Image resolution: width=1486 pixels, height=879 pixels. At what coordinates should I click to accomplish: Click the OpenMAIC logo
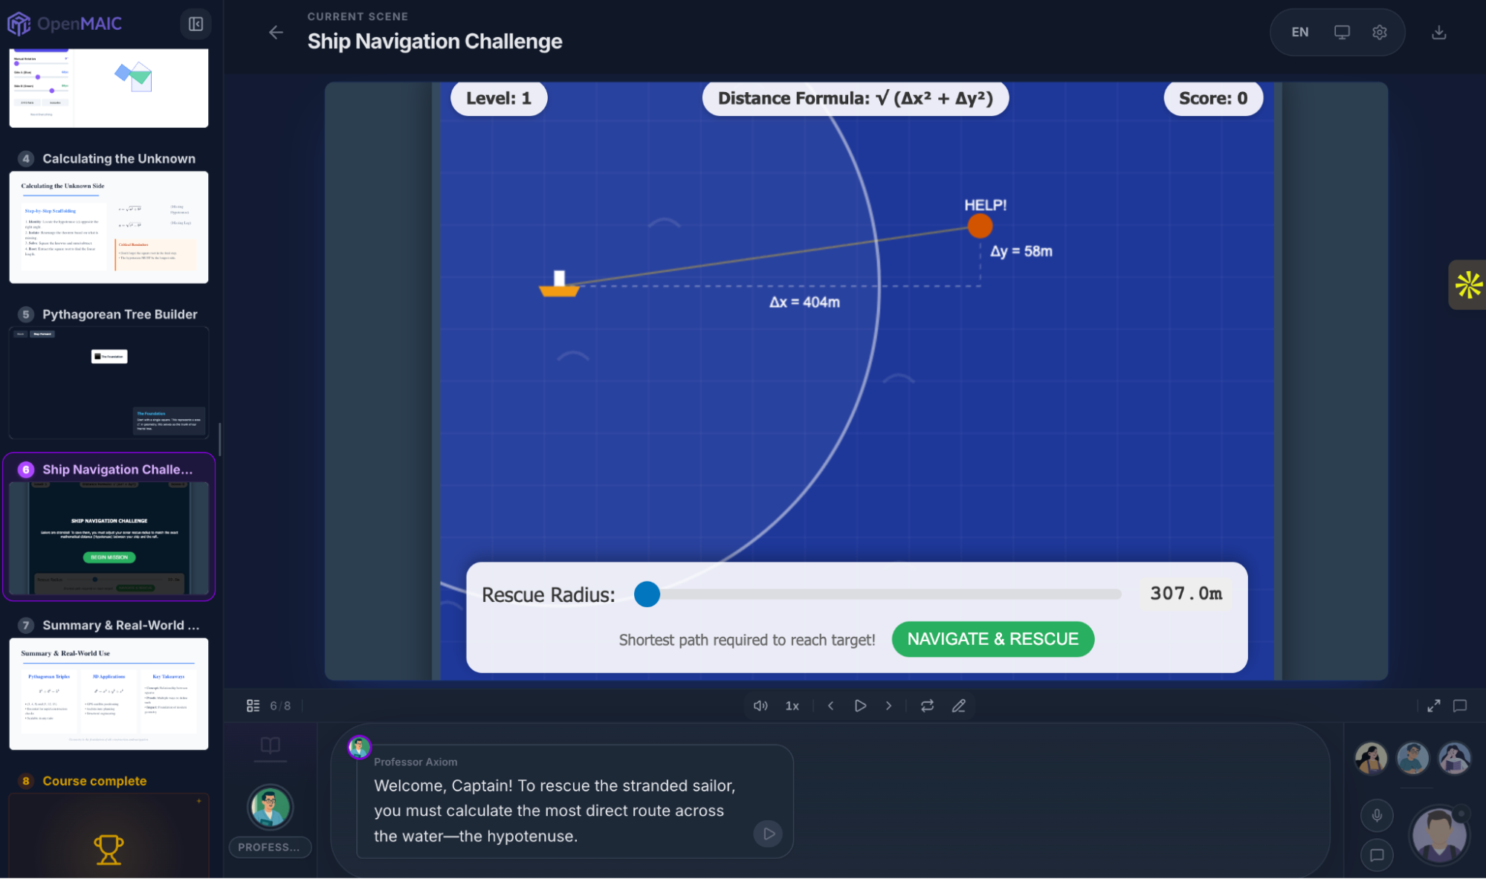[x=65, y=24]
